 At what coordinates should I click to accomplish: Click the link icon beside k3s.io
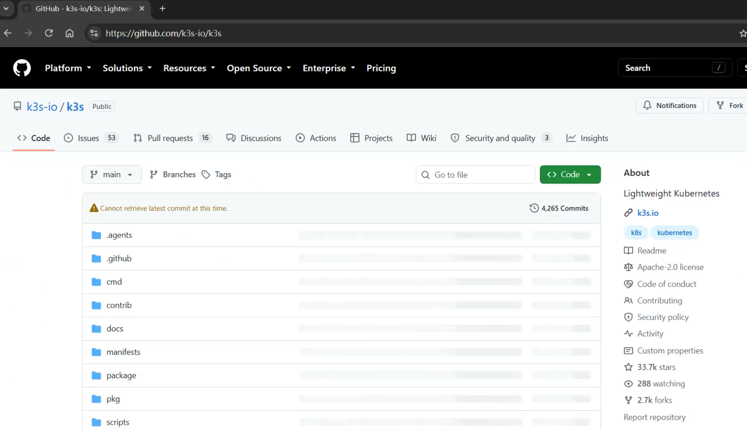pyautogui.click(x=628, y=213)
